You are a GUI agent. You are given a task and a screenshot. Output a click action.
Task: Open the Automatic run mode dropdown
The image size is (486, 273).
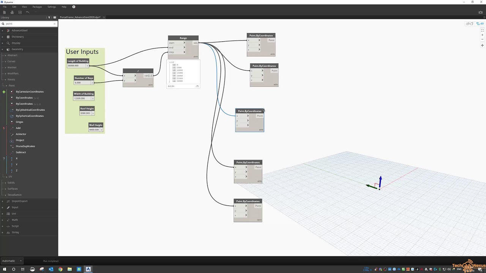(x=12, y=261)
